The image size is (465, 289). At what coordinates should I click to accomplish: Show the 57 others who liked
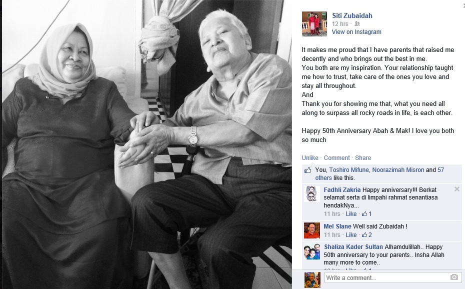tap(379, 174)
